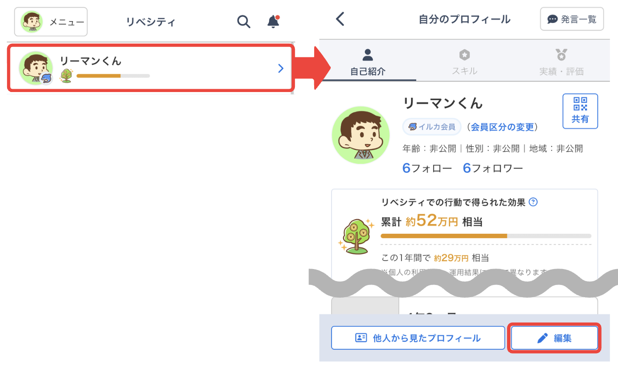The width and height of the screenshot is (618, 369).
Task: Open the メニュー button with avatar
Action: (51, 22)
